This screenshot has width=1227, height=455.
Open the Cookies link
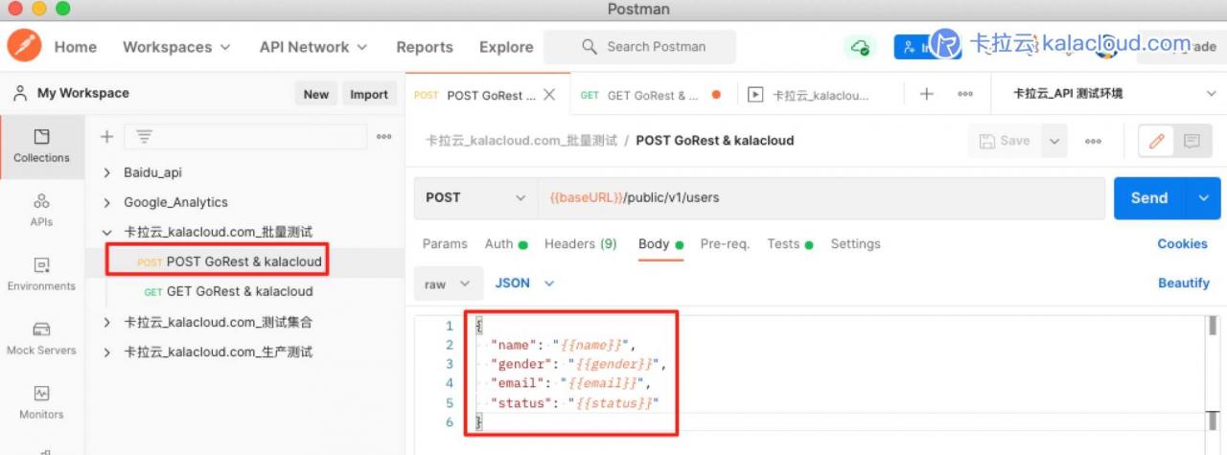pyautogui.click(x=1182, y=244)
